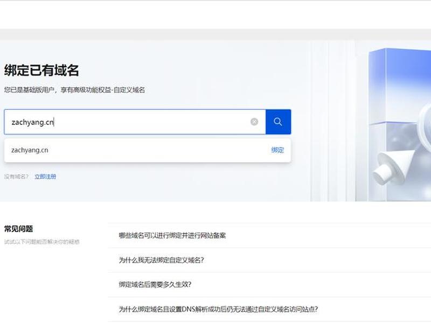Click the 常见问题 section title
This screenshot has height=323, width=431.
[18, 229]
